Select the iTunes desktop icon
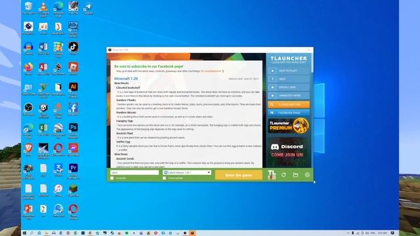Image resolution: width=420 pixels, height=236 pixels. (58, 190)
